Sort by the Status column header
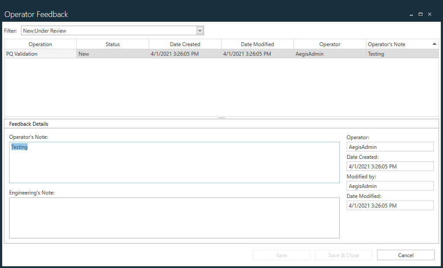 click(x=112, y=44)
